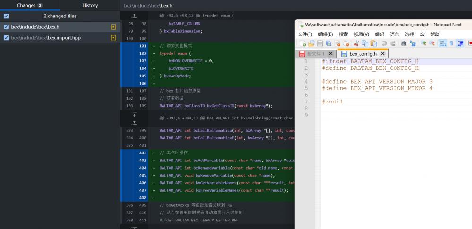Viewport: 472px width, 229px height.
Task: Expand diff upward at the top hunk header
Action: tap(134, 16)
